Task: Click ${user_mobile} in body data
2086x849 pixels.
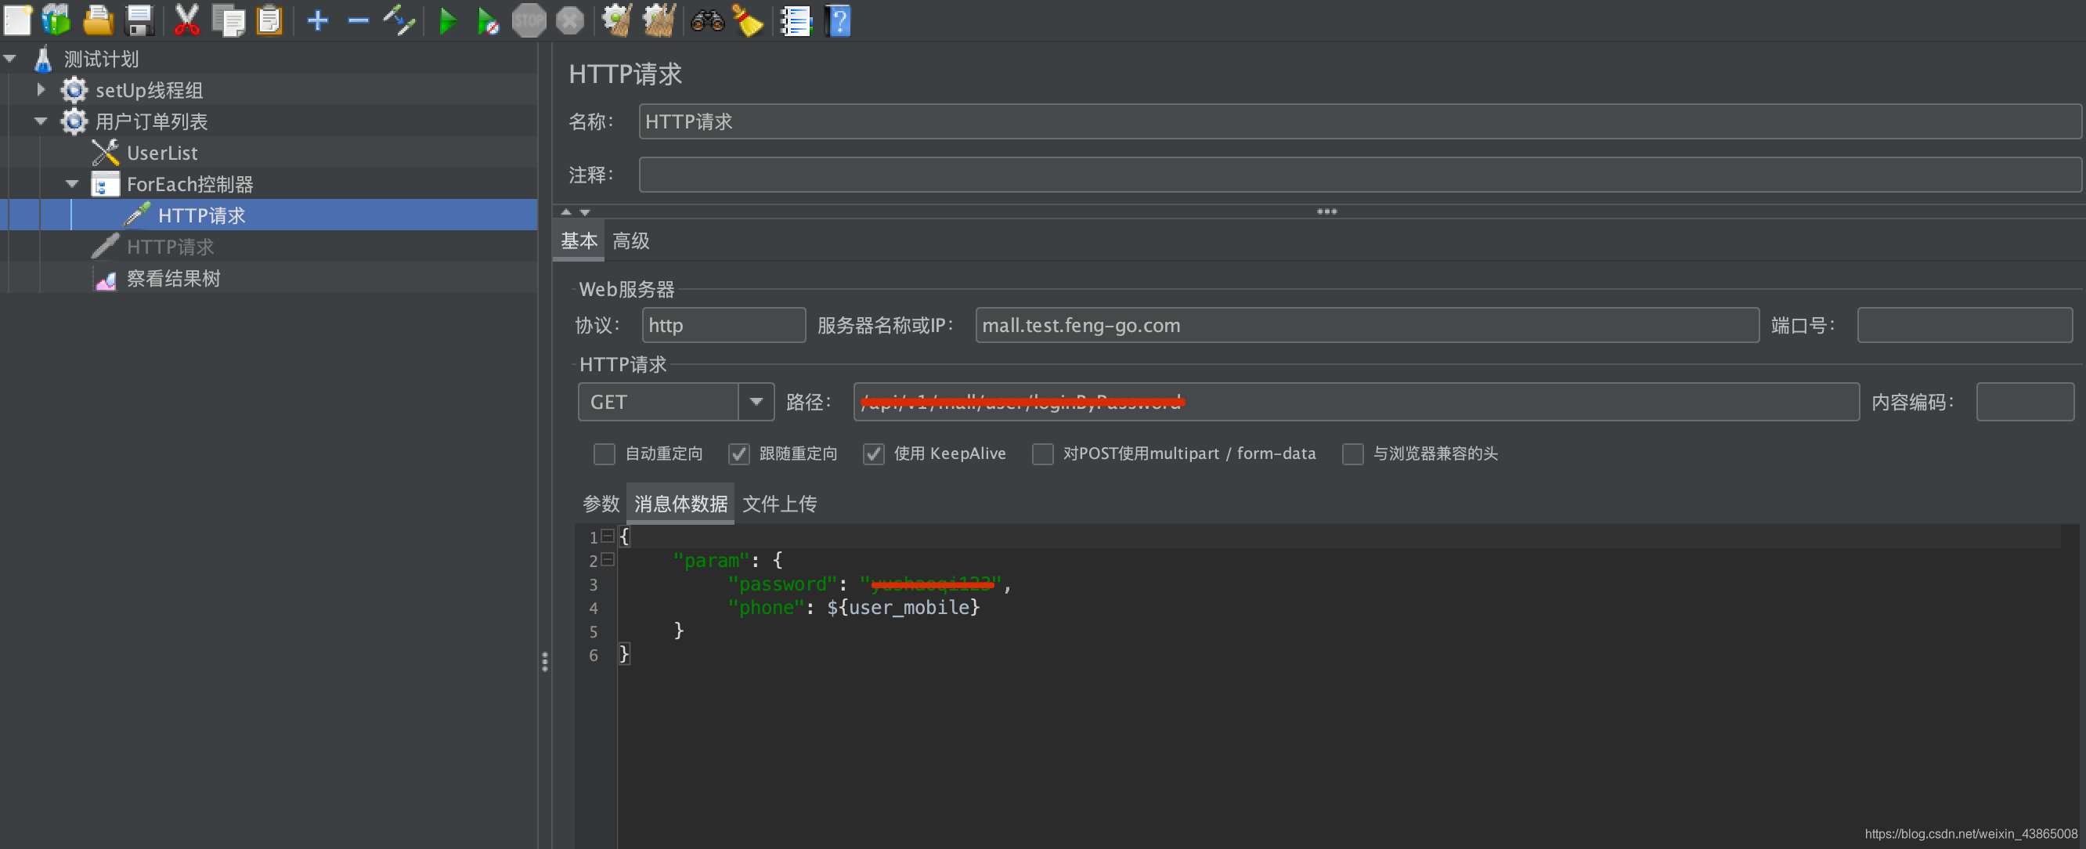Action: (903, 607)
